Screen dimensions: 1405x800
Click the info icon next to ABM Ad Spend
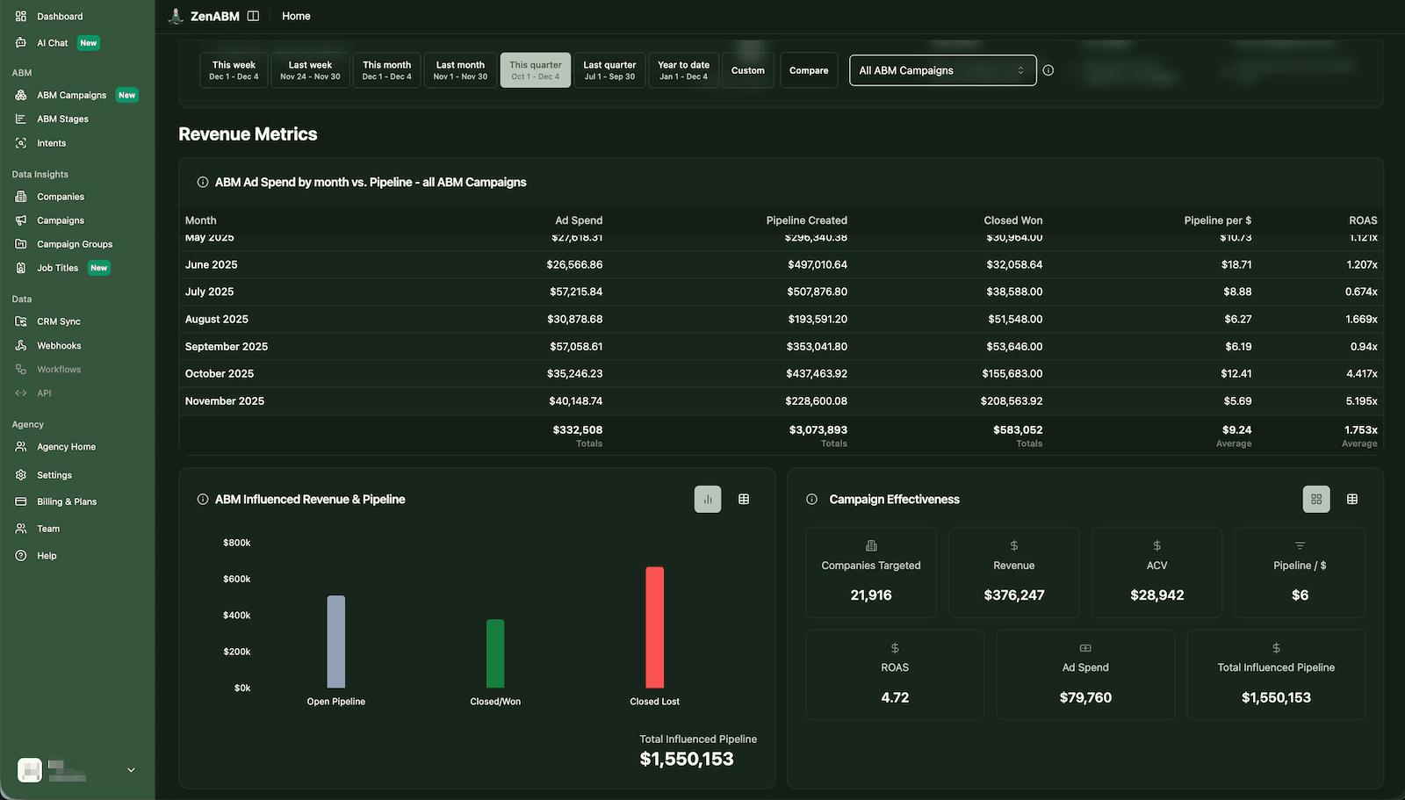[202, 182]
